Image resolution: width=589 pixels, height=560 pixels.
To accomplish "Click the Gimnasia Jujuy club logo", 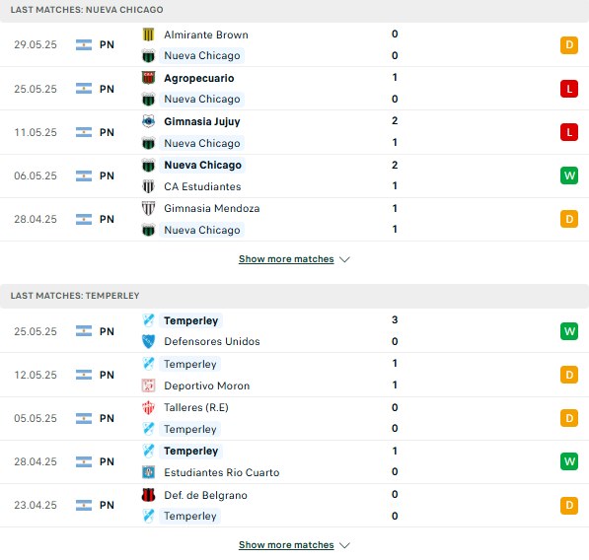I will coord(148,121).
